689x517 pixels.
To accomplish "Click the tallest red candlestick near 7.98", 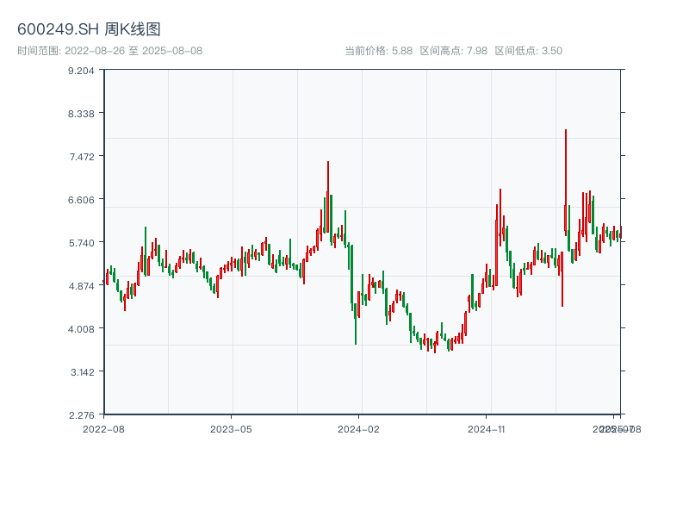I will point(566,182).
